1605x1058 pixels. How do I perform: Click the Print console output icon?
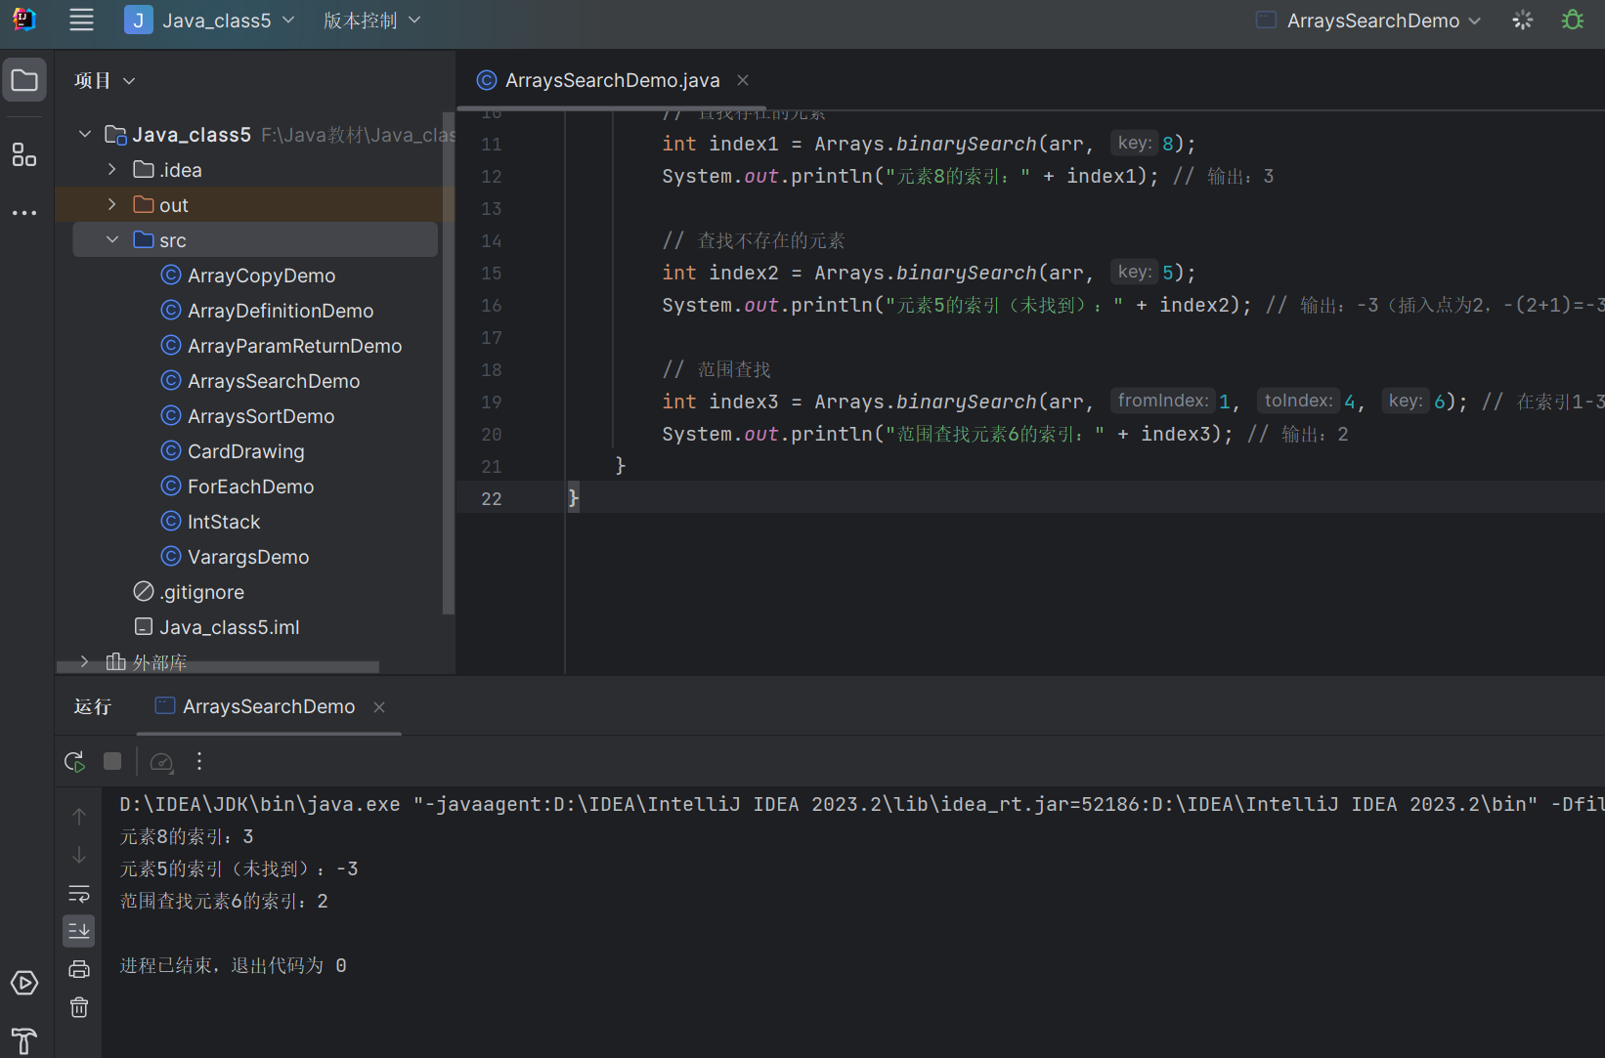79,969
